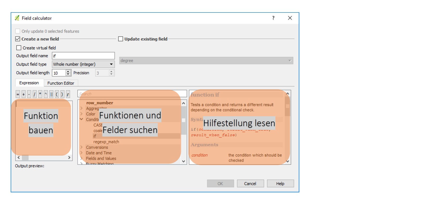Tick the Create virtual field checkbox
This screenshot has width=442, height=208.
19,48
